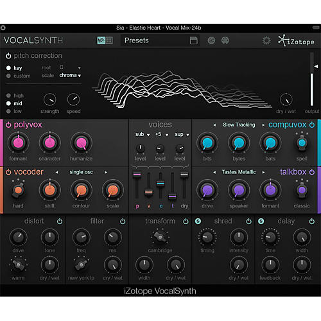
Task: Toggle vocoder power icon
Action: click(x=8, y=172)
